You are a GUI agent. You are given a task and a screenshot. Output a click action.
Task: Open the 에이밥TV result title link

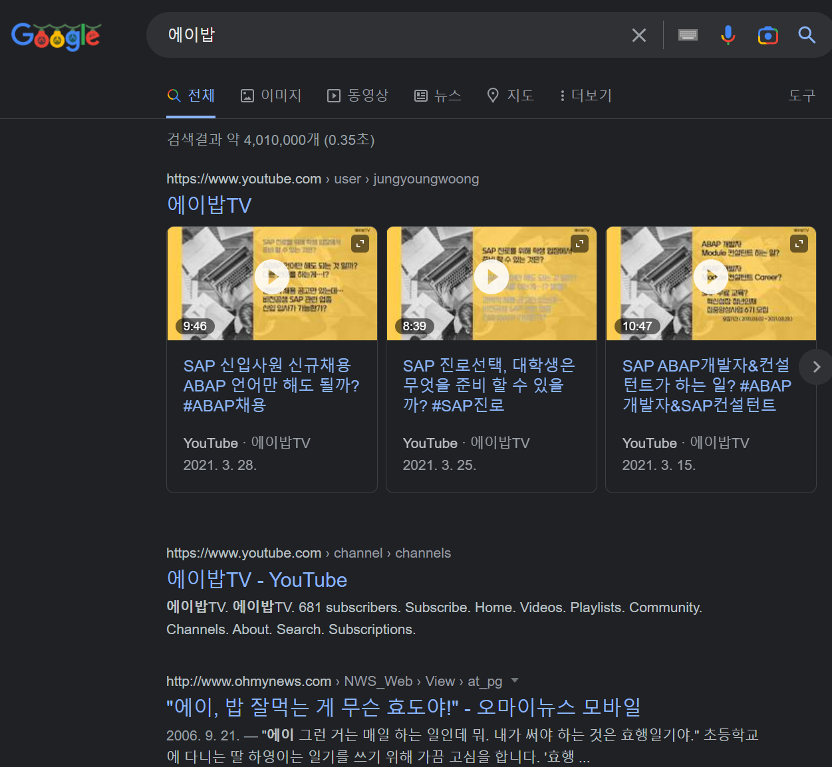pos(209,205)
